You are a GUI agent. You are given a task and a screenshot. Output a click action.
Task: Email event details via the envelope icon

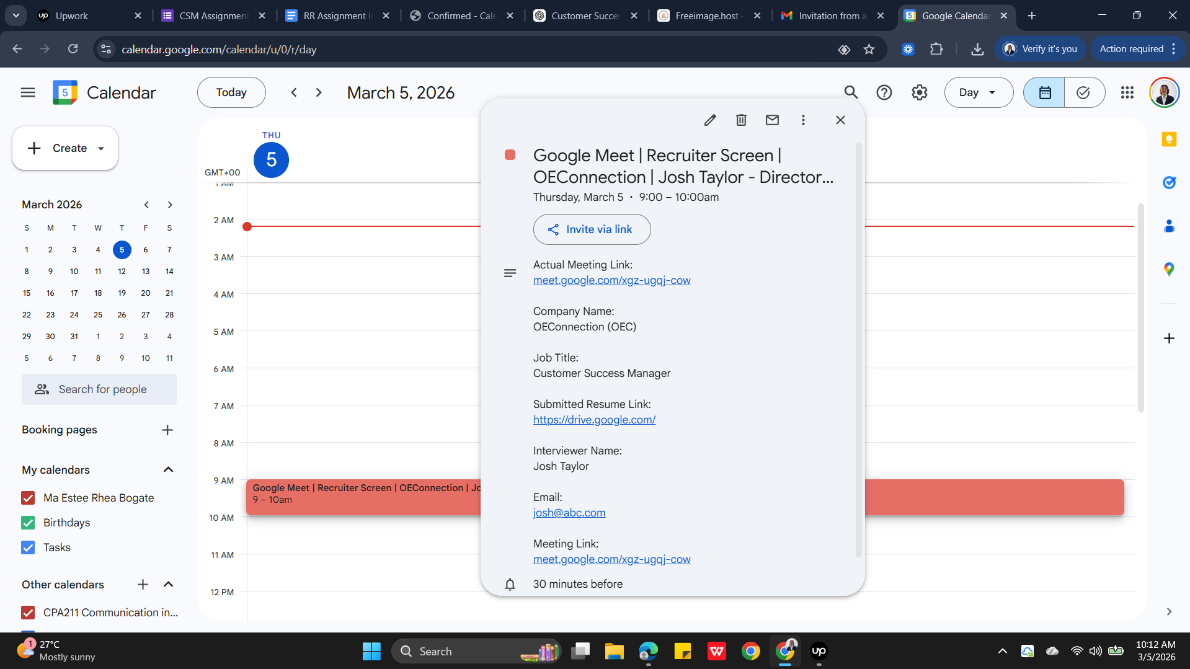coord(772,120)
